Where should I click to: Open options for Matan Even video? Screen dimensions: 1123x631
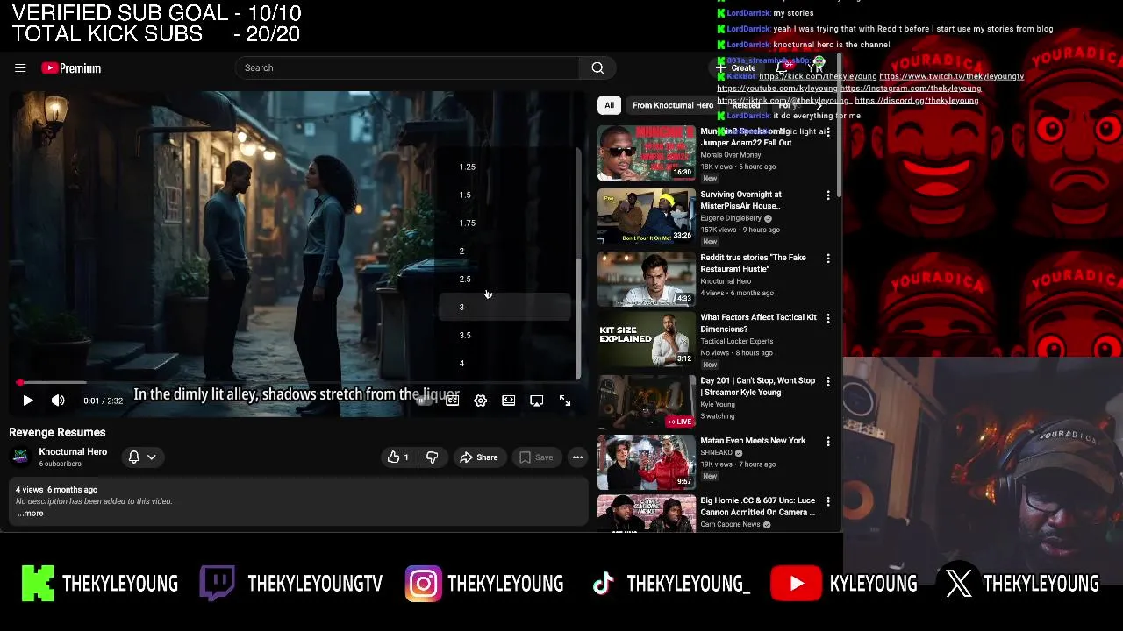click(828, 442)
